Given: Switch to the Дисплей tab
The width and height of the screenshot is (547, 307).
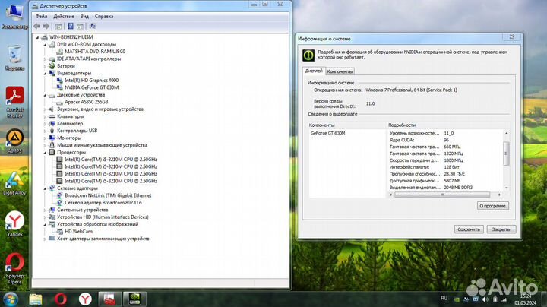Looking at the screenshot, I should coord(314,71).
